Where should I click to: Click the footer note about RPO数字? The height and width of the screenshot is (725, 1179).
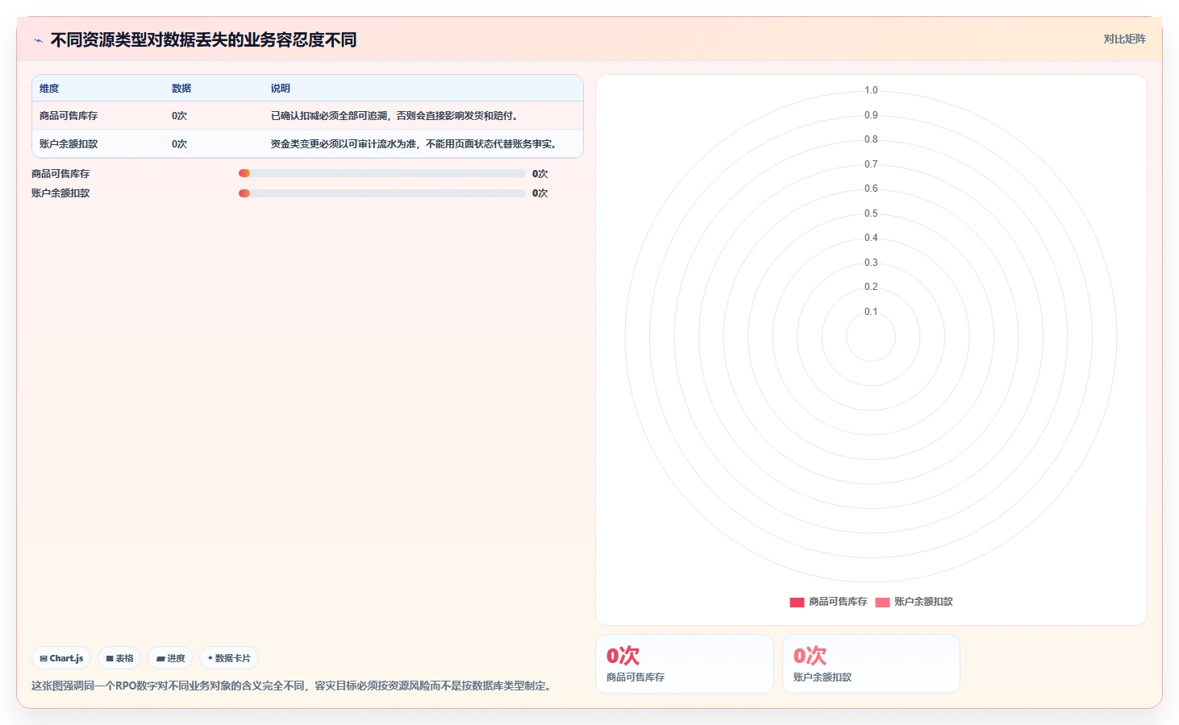point(294,686)
